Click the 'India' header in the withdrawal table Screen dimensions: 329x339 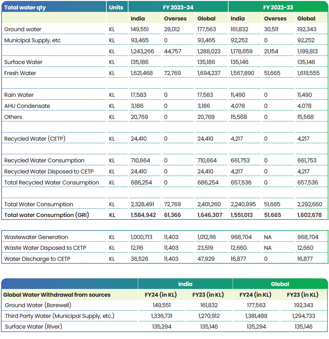click(185, 284)
